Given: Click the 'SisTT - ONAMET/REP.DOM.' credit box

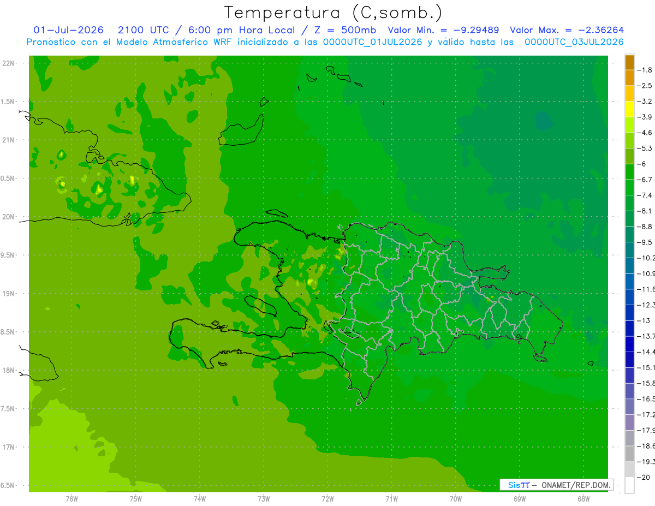Looking at the screenshot, I should pos(556,485).
